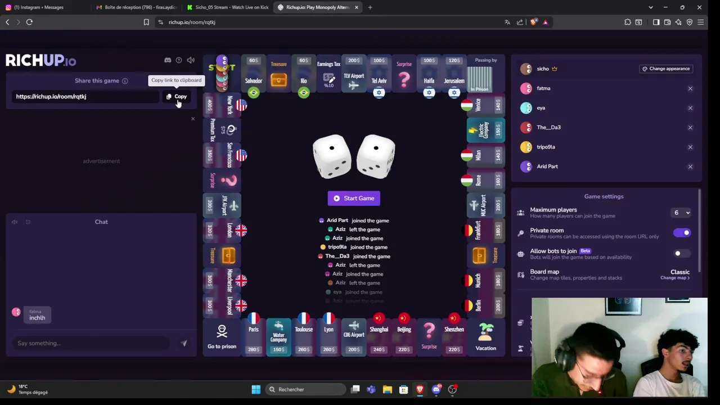The width and height of the screenshot is (720, 405).
Task: Toggle the Private room switch
Action: (682, 233)
